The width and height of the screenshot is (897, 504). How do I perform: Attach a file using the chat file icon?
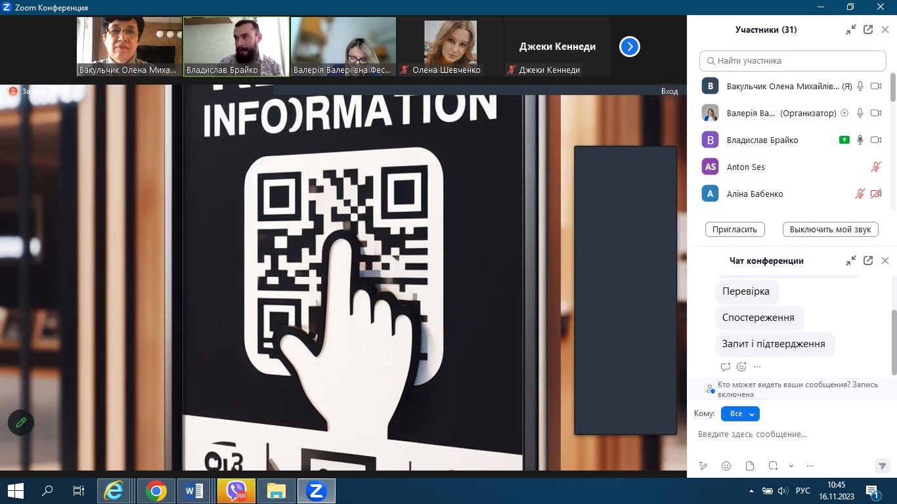[x=750, y=466]
